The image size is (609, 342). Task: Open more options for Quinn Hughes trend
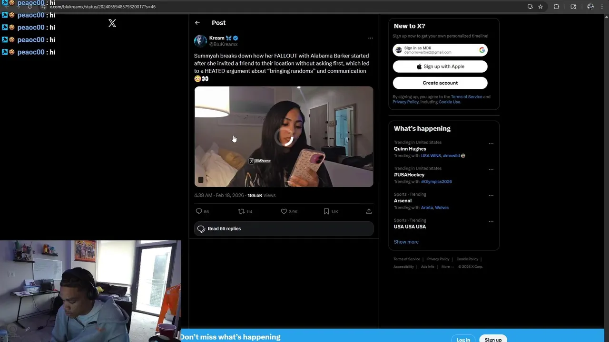pyautogui.click(x=491, y=143)
